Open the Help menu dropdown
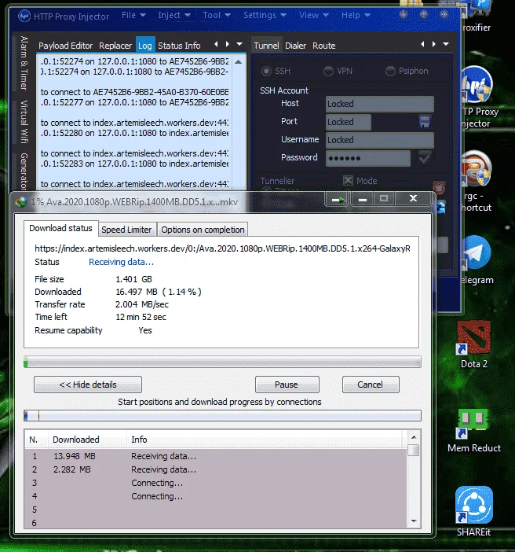The width and height of the screenshot is (515, 552). point(356,15)
